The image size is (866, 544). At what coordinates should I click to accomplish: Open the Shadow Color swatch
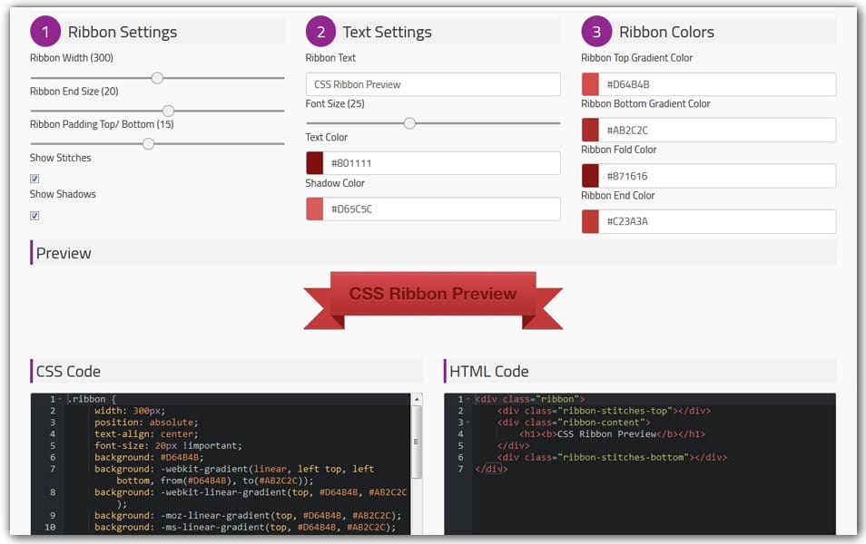(317, 209)
